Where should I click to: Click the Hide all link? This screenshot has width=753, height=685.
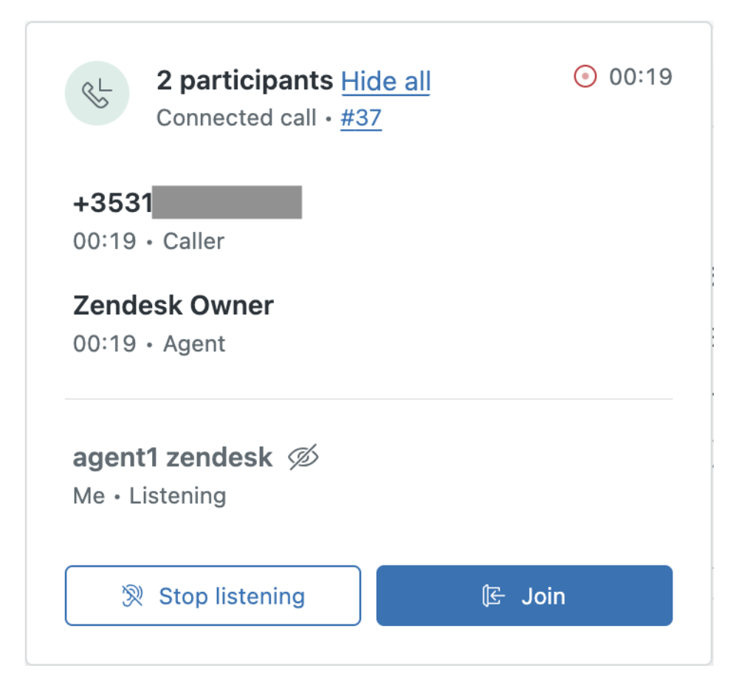pyautogui.click(x=385, y=81)
